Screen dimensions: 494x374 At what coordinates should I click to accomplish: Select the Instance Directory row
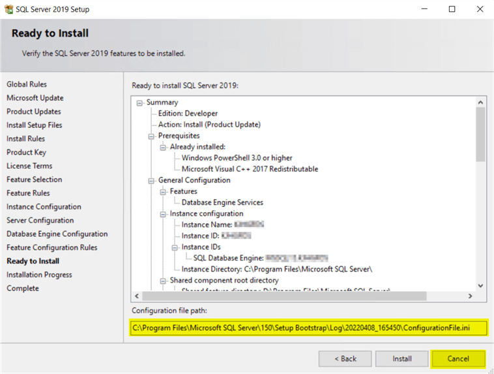coord(277,269)
